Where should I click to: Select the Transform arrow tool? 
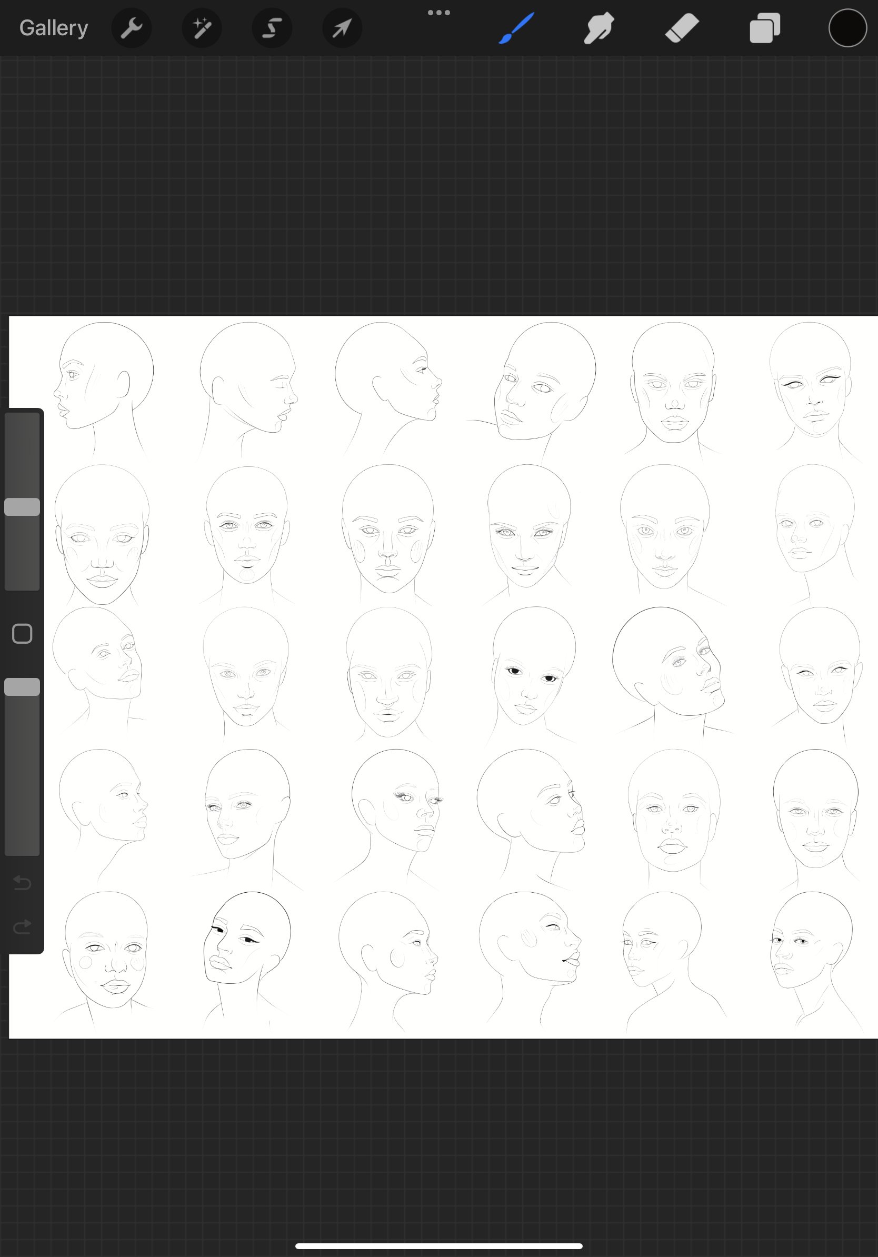[x=342, y=27]
